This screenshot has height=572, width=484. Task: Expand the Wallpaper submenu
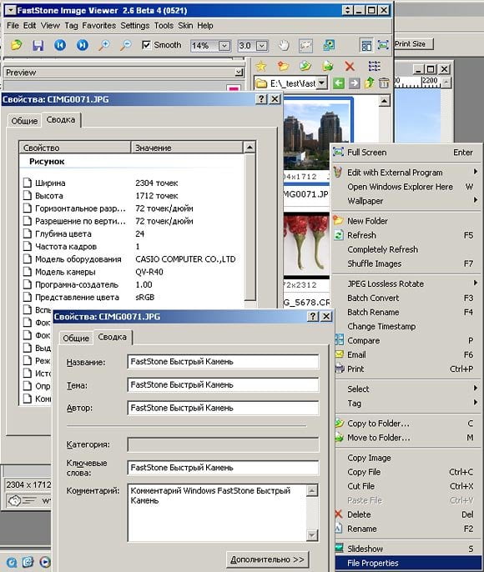pyautogui.click(x=476, y=200)
